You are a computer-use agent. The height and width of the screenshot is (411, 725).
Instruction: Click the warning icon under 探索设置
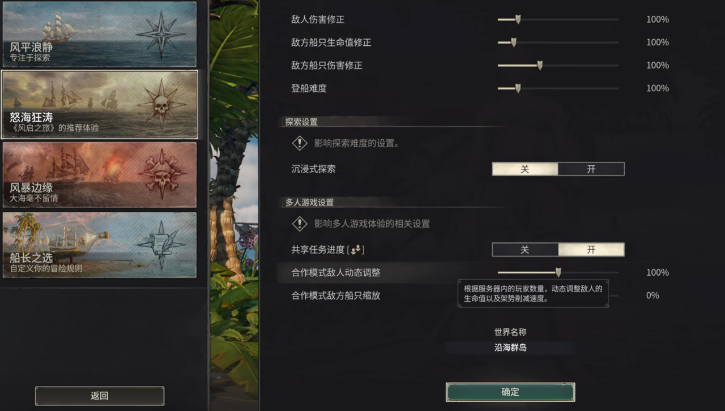point(300,143)
